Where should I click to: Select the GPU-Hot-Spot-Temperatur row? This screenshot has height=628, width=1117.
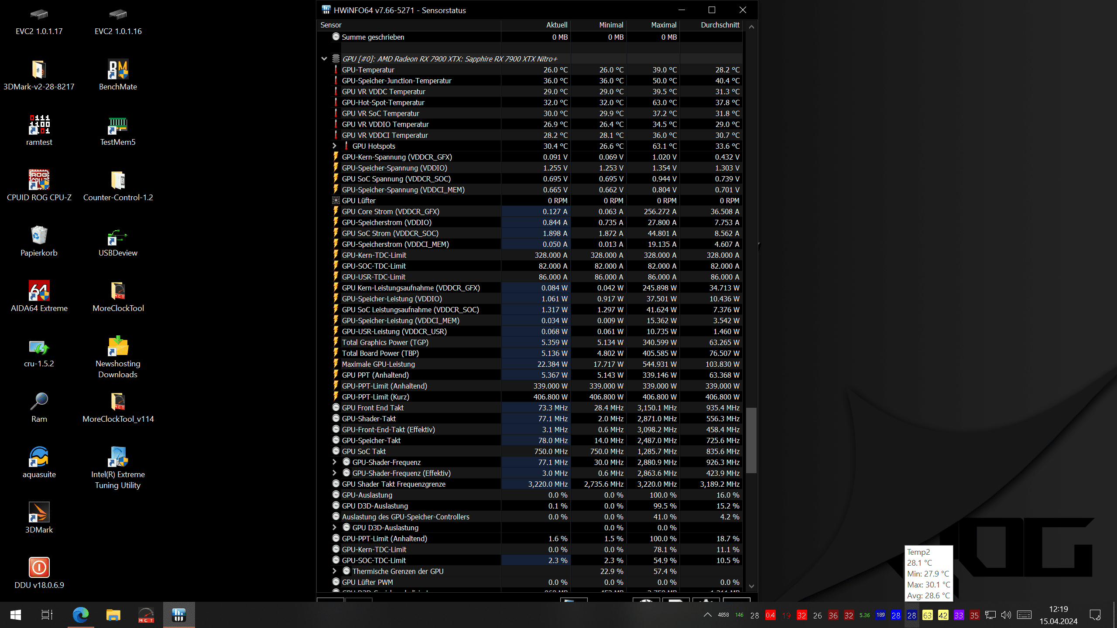(383, 102)
